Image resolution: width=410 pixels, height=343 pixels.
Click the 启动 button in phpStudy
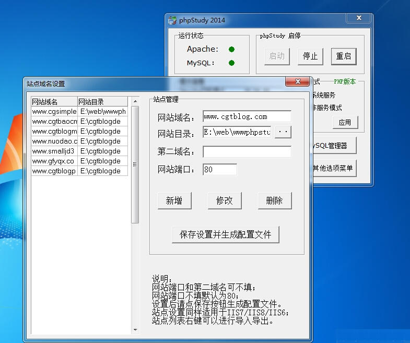(277, 56)
